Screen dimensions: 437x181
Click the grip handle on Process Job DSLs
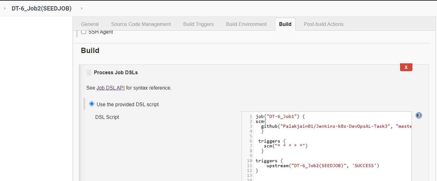89,72
